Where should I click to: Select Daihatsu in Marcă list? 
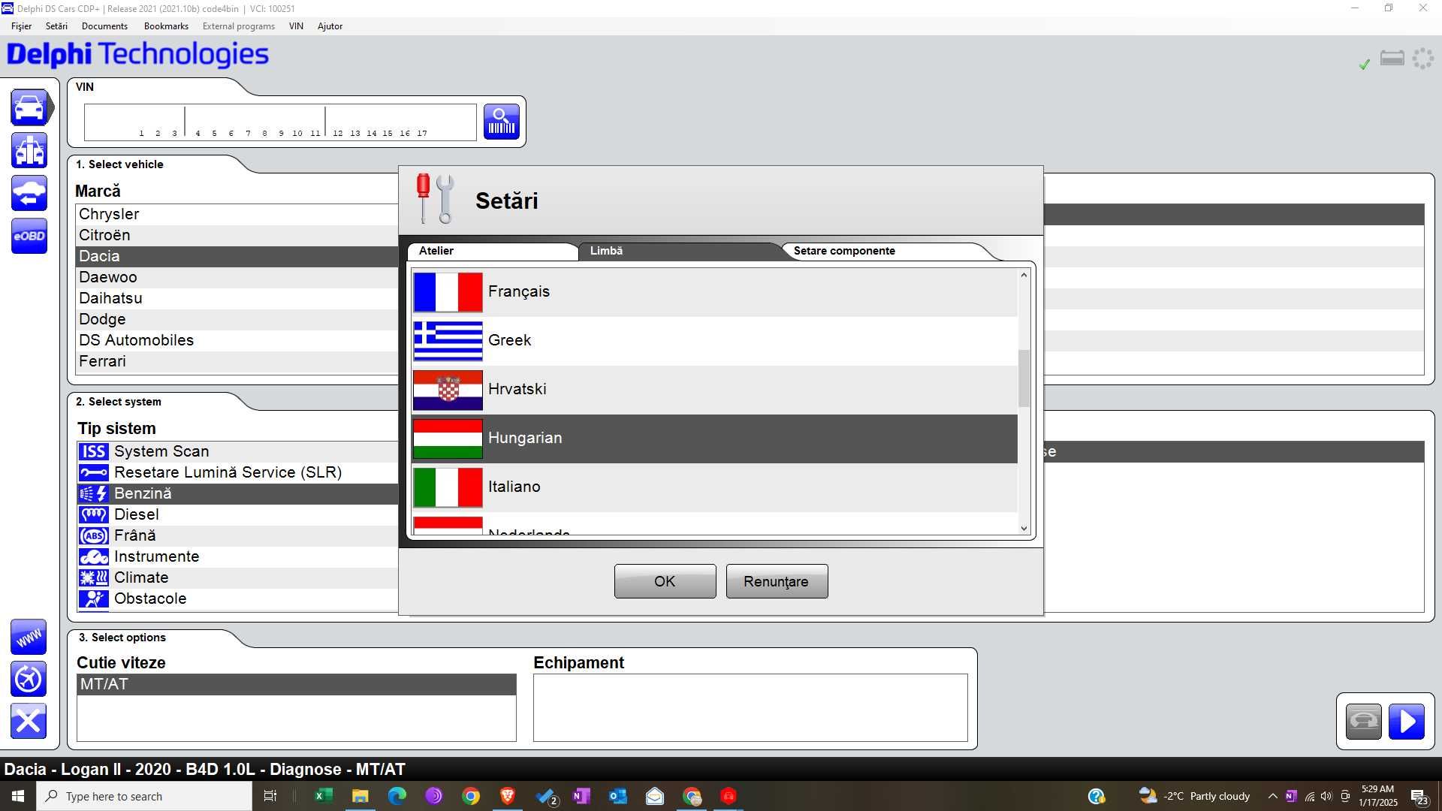click(x=237, y=298)
